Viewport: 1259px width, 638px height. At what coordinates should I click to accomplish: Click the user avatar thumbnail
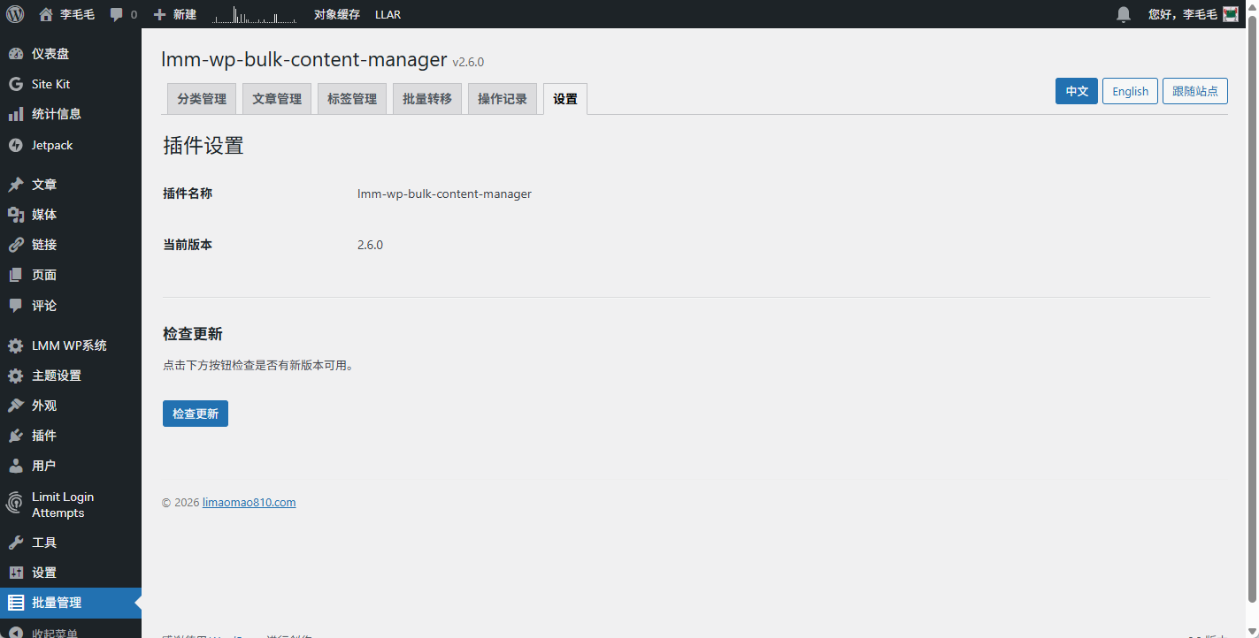(1231, 14)
